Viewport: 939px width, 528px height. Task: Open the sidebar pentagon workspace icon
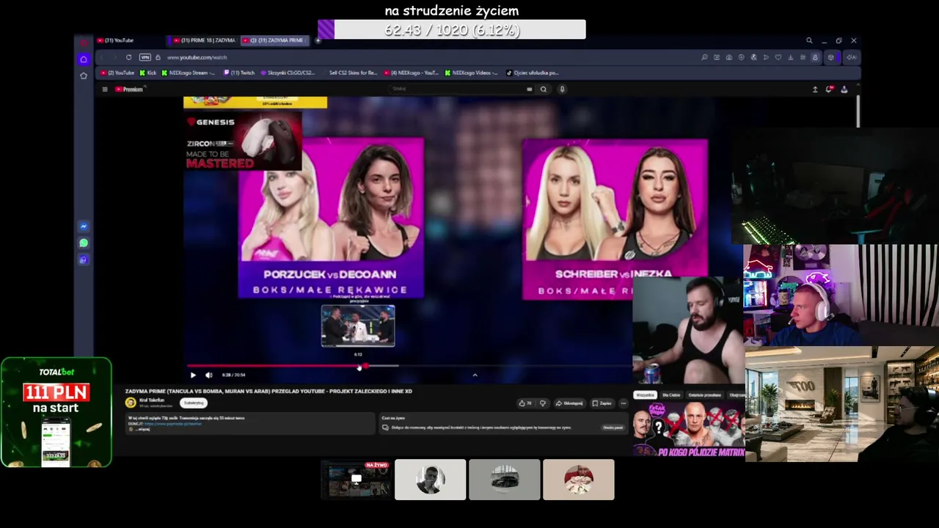click(x=84, y=76)
